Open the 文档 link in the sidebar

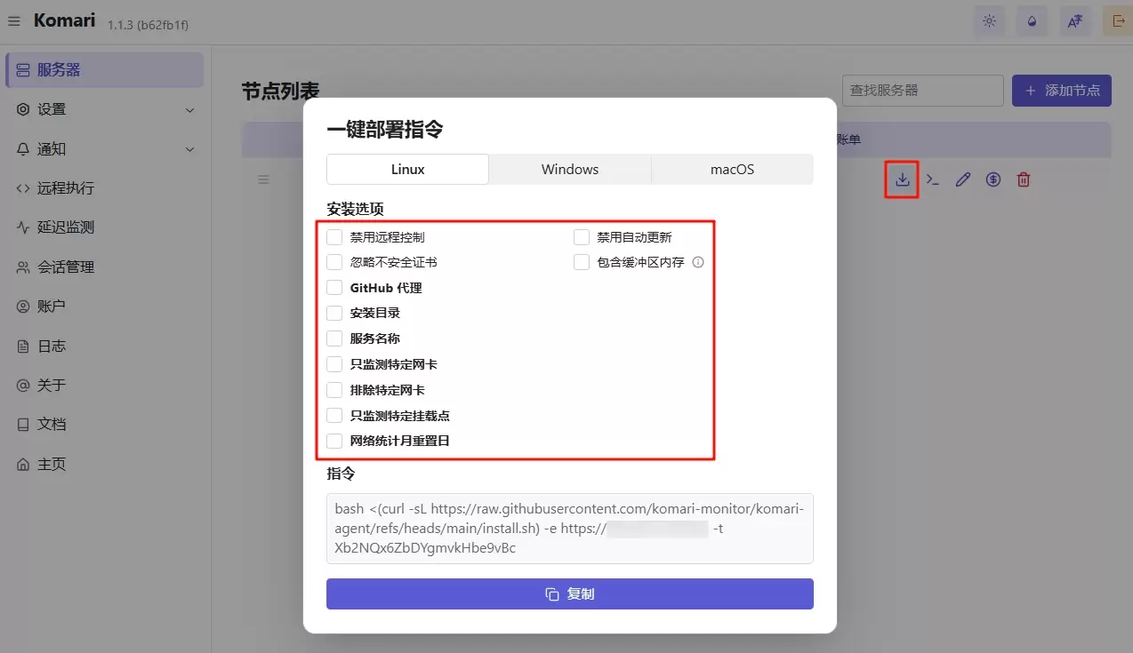105,425
